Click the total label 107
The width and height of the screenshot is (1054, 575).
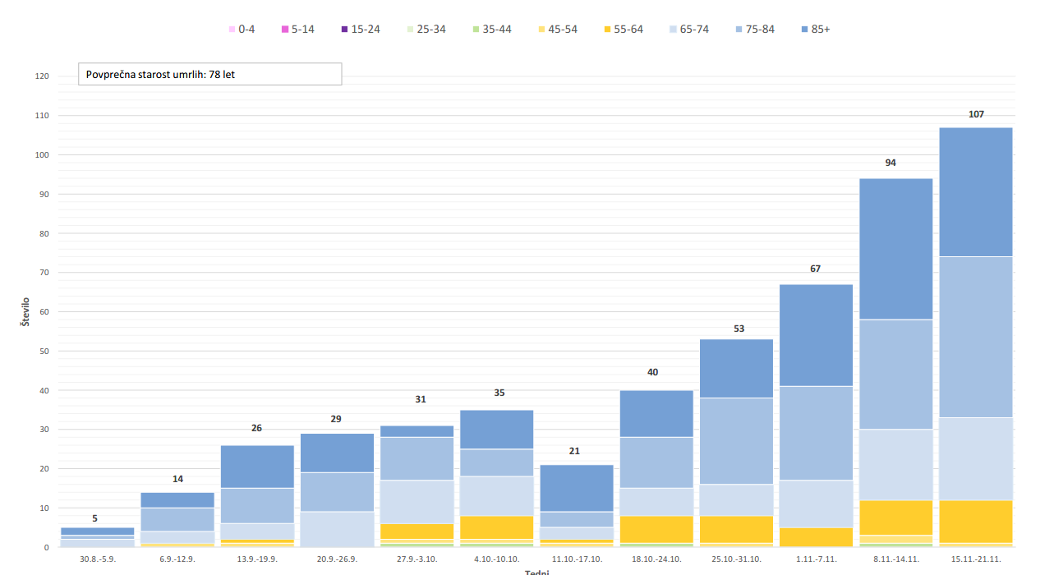click(x=976, y=114)
